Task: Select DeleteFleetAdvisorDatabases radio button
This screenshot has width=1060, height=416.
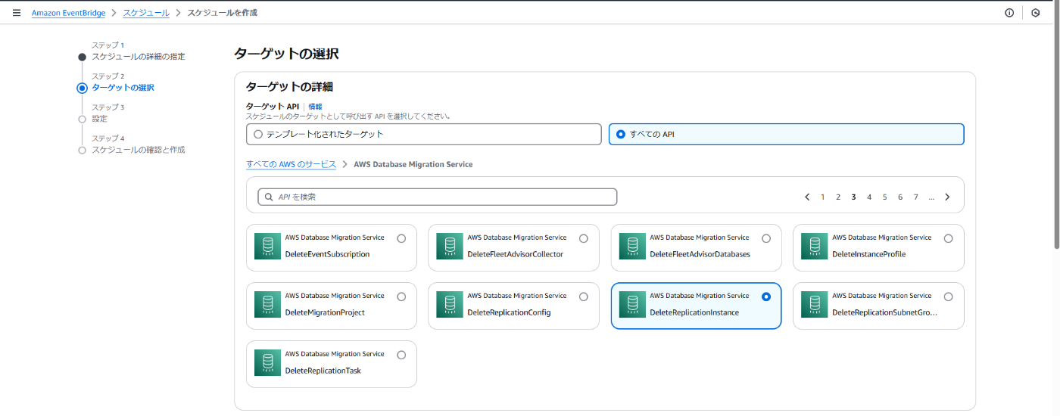Action: tap(766, 238)
